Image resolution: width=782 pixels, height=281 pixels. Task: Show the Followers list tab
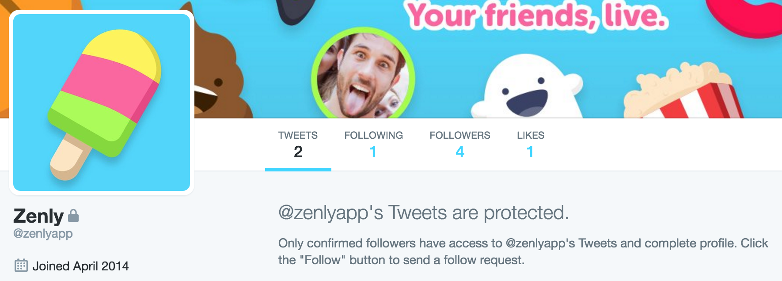[459, 144]
